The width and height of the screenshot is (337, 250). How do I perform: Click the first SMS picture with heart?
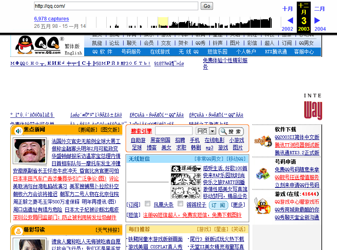click(186, 169)
